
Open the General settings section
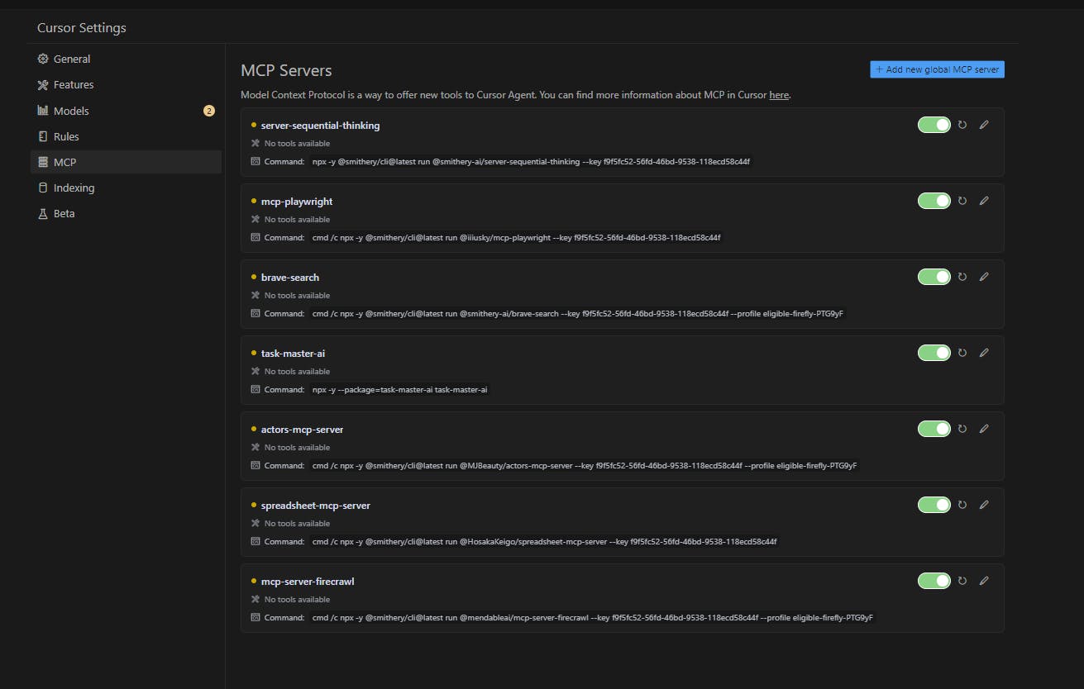coord(72,59)
